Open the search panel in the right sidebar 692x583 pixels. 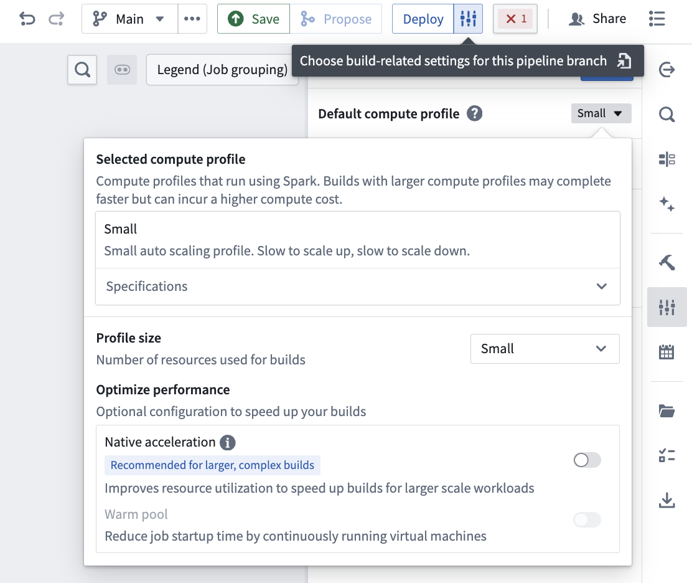[x=666, y=115]
